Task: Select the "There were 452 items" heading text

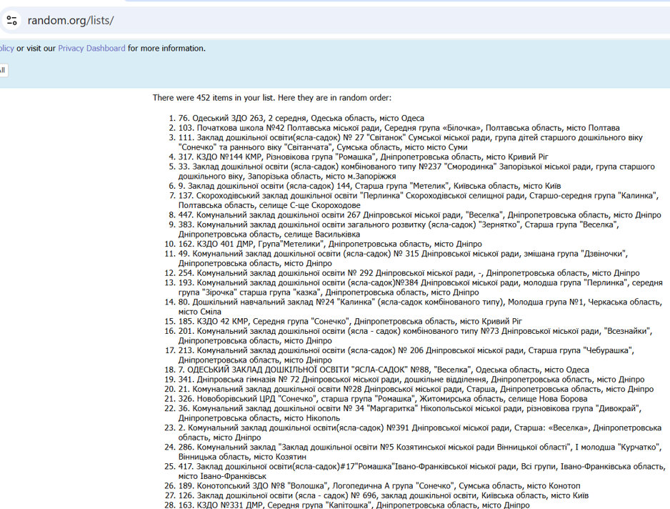Action: click(271, 97)
